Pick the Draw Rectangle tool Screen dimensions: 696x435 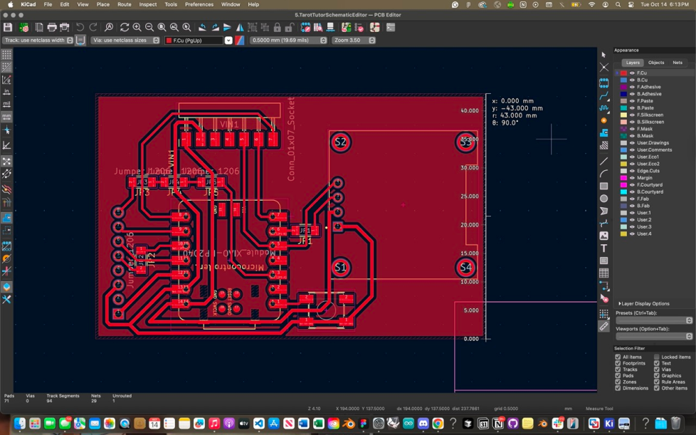pos(603,187)
